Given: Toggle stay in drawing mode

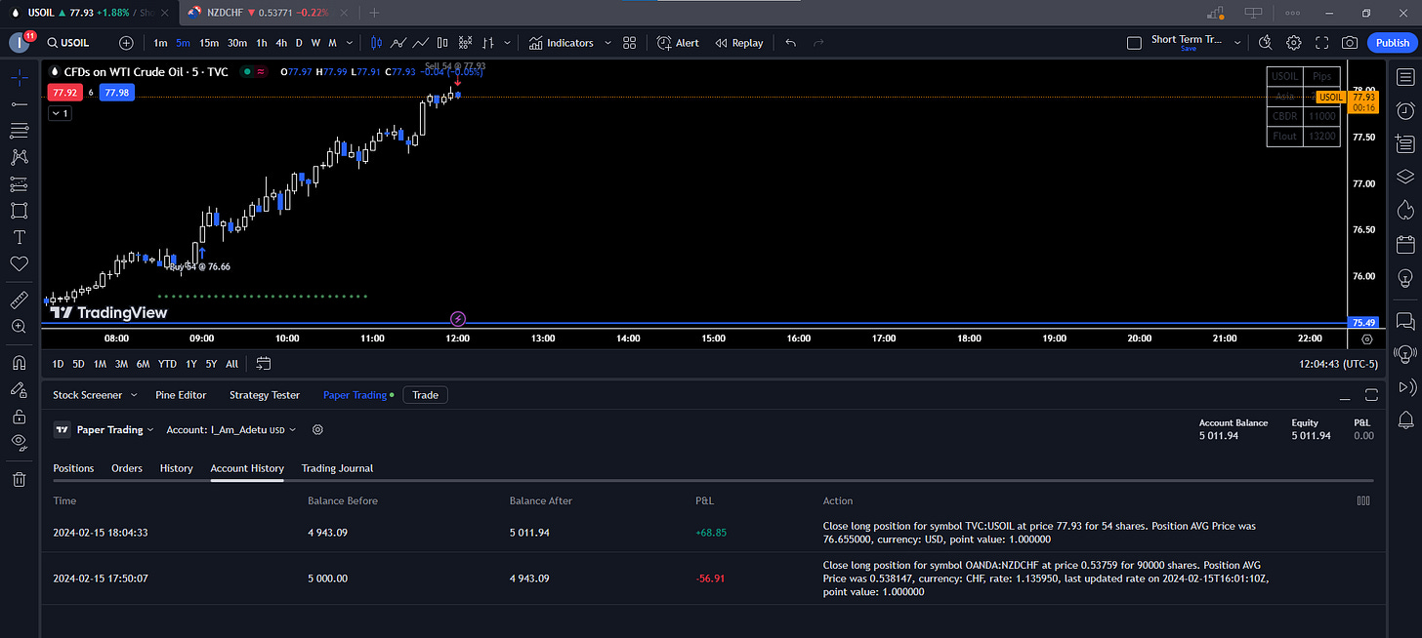Looking at the screenshot, I should tap(19, 389).
